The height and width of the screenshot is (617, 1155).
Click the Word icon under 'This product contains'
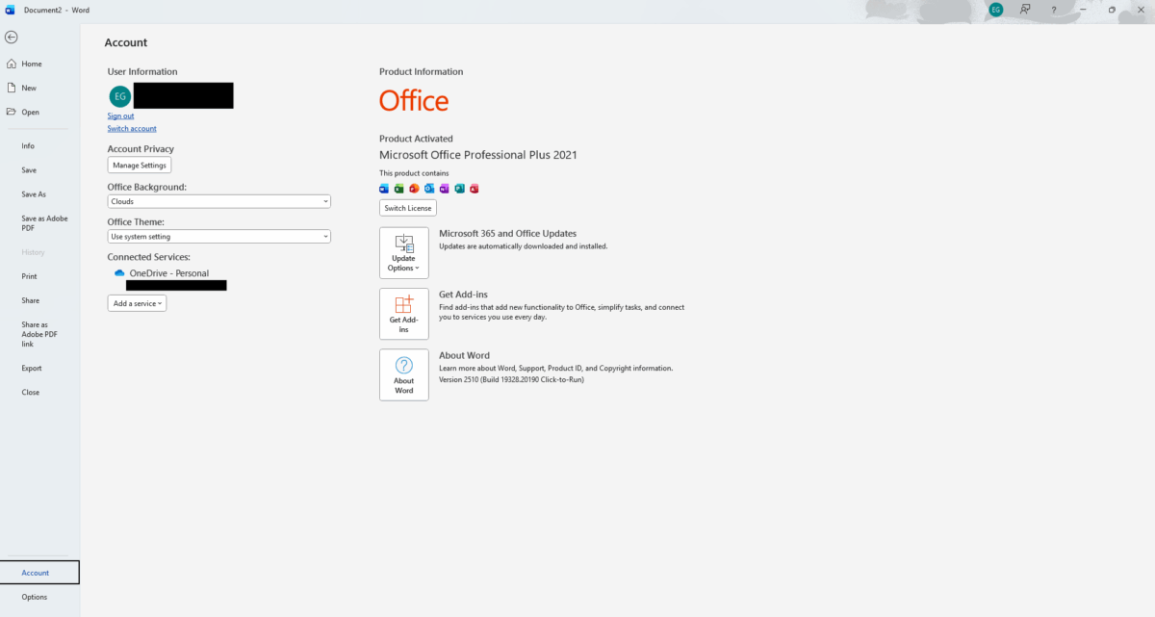[x=384, y=189]
